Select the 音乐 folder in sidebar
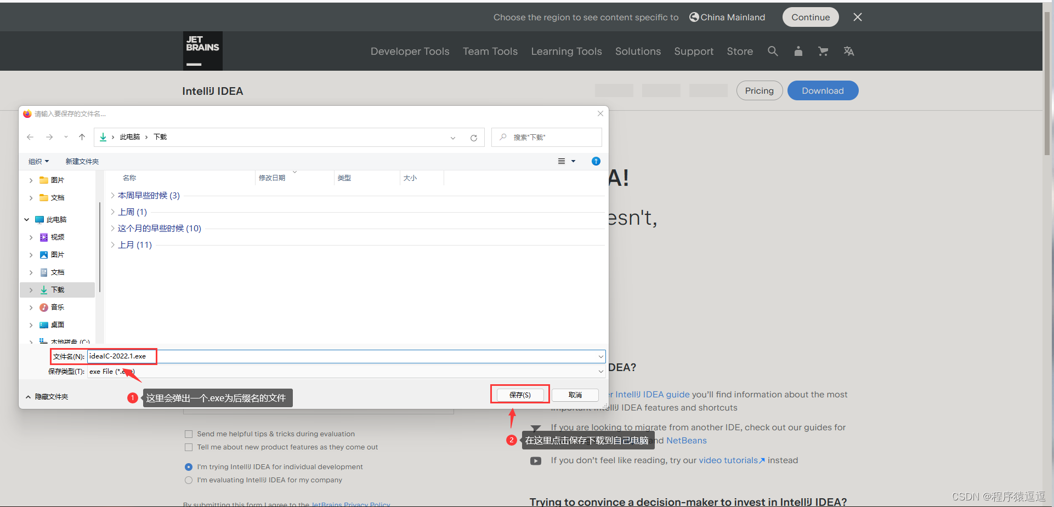 [58, 307]
